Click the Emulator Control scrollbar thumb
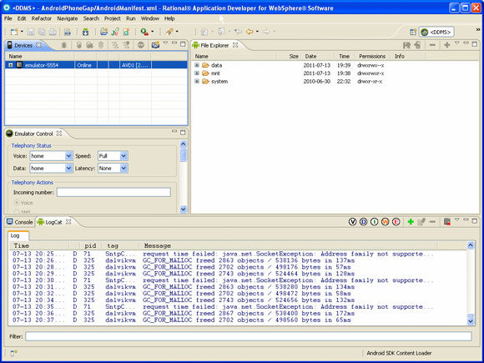The width and height of the screenshot is (484, 363). point(183,154)
